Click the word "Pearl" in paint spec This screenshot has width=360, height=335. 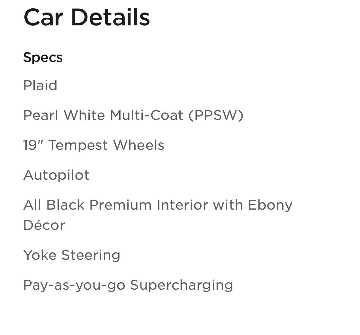pos(40,115)
